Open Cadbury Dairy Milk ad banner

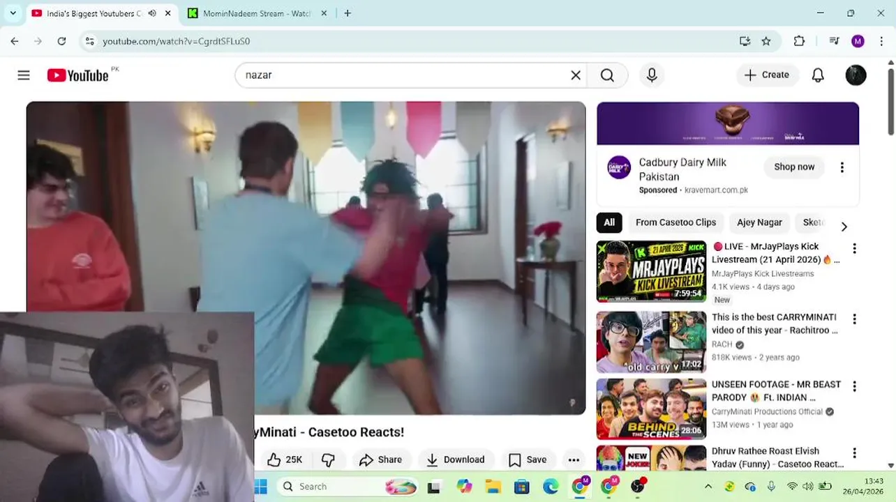pos(728,123)
